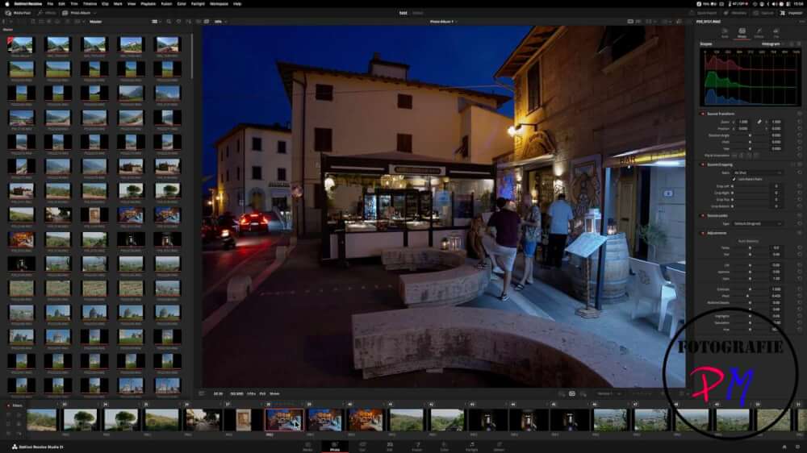The width and height of the screenshot is (807, 453).
Task: Toggle the lock aspect ratio checkbox
Action: point(734,179)
